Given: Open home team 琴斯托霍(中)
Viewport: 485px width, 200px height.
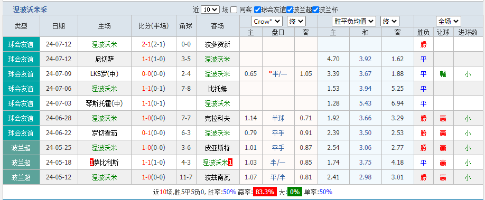Looking at the screenshot, I should (x=104, y=103).
